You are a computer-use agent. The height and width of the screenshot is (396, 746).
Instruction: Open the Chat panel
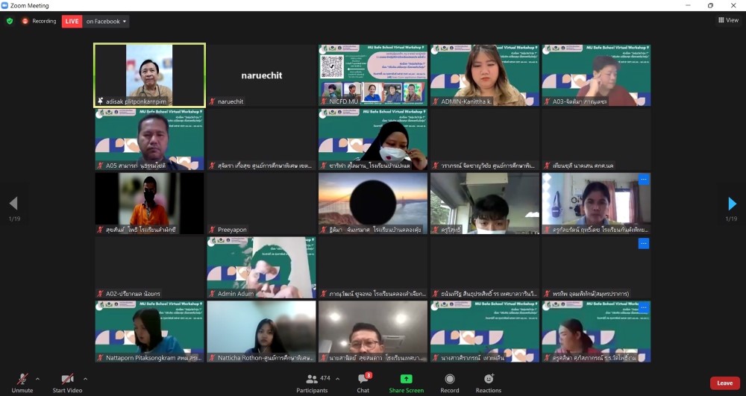[x=363, y=379]
